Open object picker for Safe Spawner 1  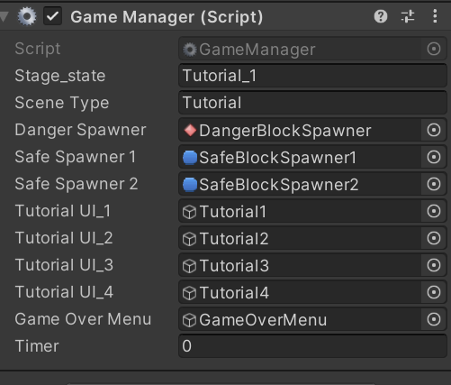tap(434, 157)
